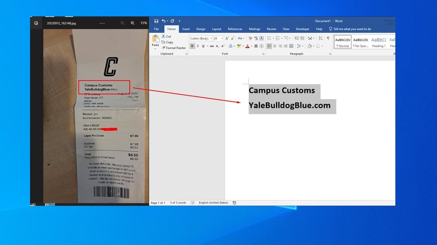Click the macro recording icon in status bar
437x245 pixels.
235,203
